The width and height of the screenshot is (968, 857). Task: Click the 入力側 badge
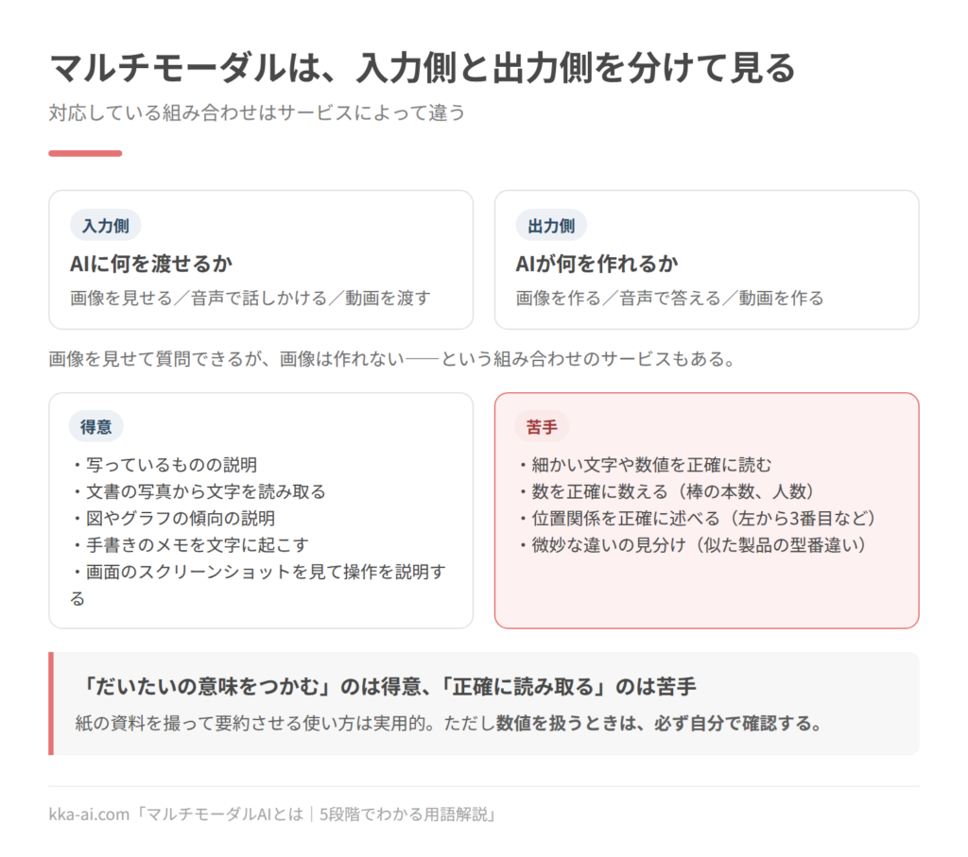(106, 226)
